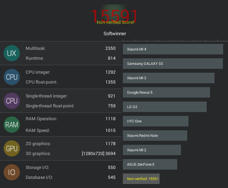Click the LG G3 ranking bar
The image size is (228, 188).
tap(165, 107)
